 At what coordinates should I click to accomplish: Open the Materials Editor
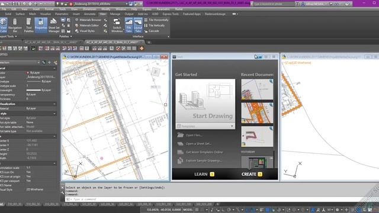tap(87, 25)
